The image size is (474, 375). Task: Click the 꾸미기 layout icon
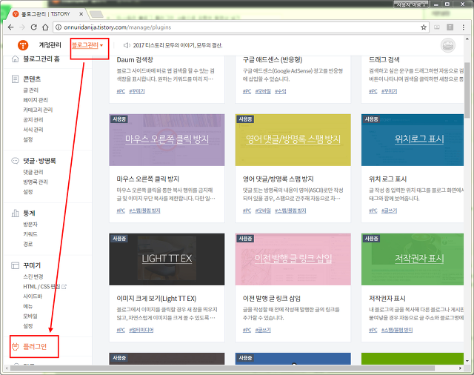click(x=15, y=265)
